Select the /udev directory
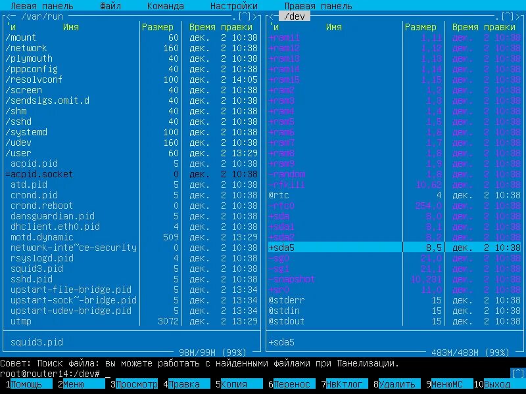 (x=131, y=142)
